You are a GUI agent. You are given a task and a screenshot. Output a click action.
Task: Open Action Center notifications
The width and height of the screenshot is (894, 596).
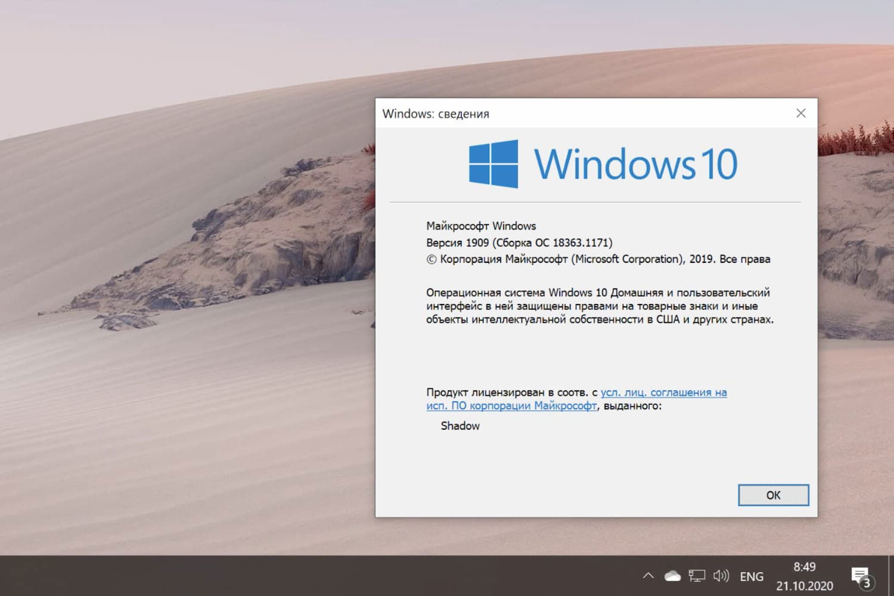(x=861, y=574)
